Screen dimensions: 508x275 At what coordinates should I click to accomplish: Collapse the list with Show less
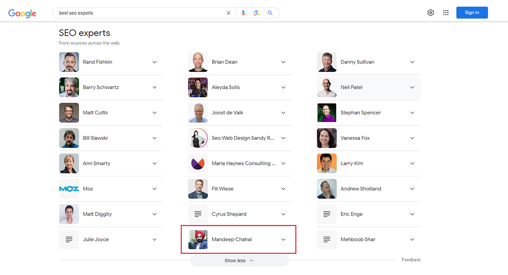[239, 261]
